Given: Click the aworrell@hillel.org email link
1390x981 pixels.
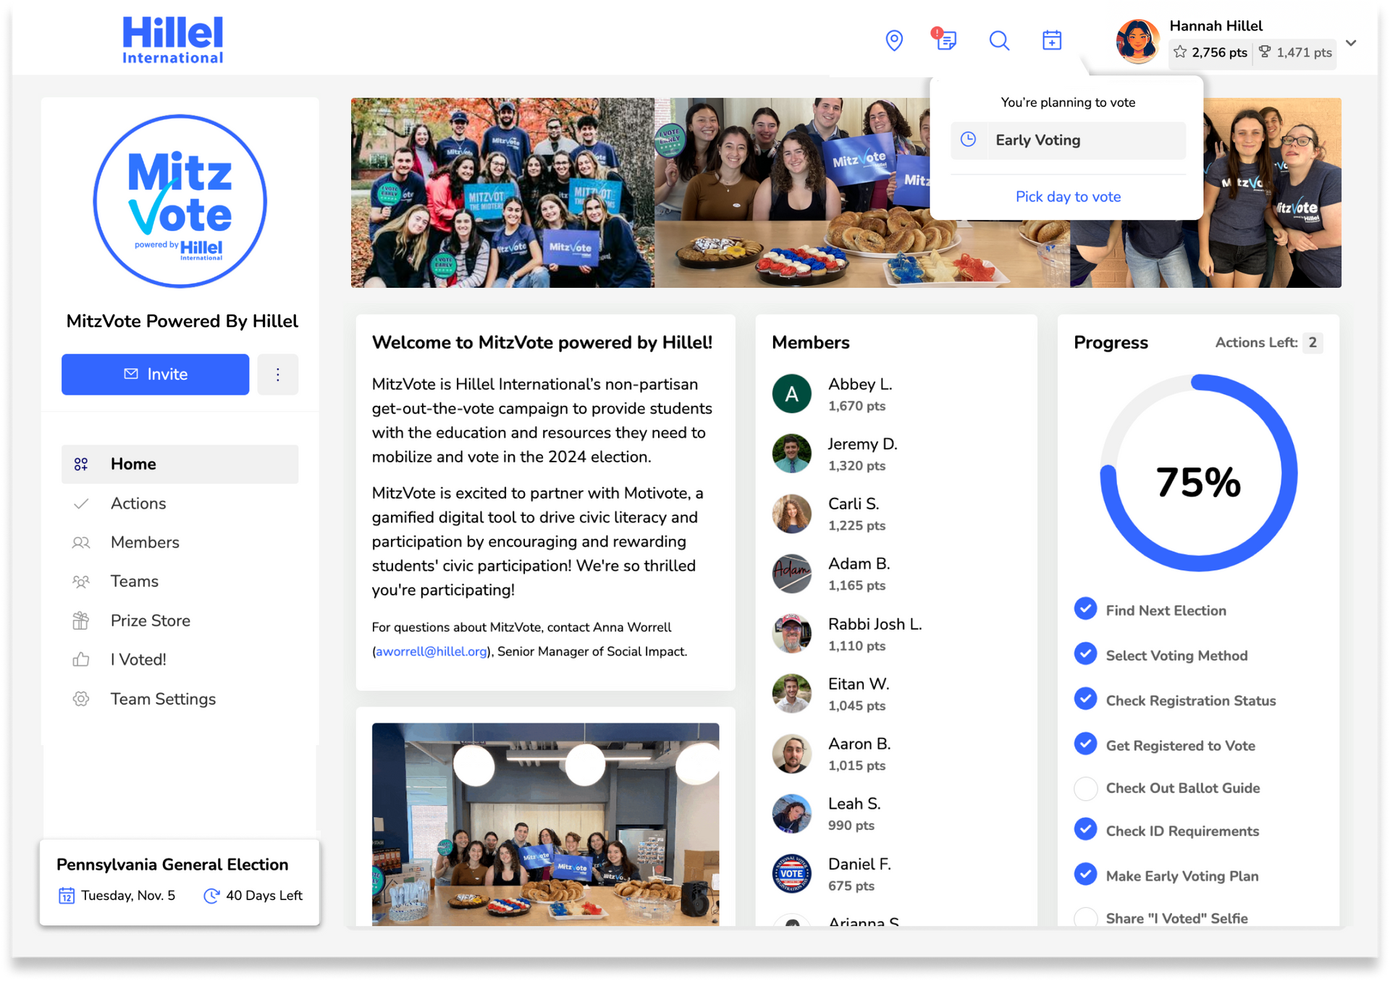Looking at the screenshot, I should click(431, 651).
